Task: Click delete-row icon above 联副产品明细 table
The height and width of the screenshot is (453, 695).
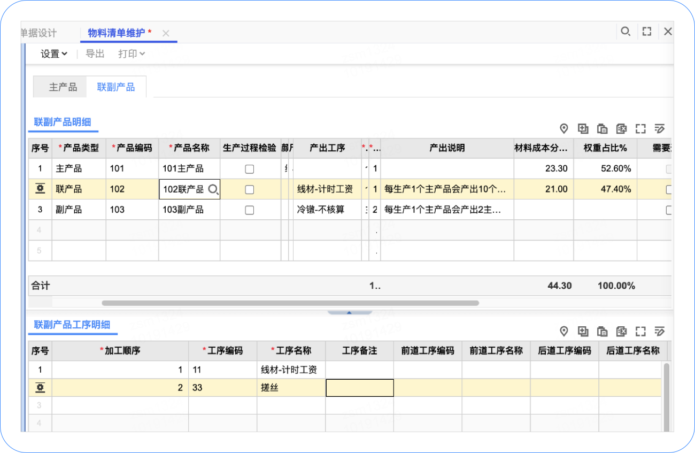Action: pos(621,128)
